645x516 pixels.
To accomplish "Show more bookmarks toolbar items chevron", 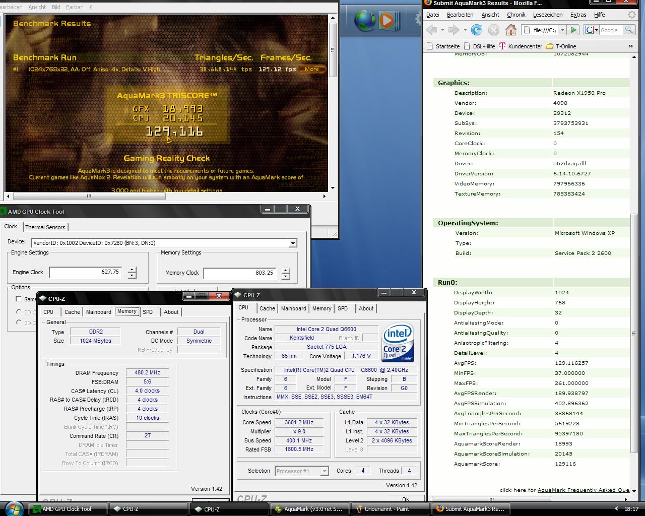I will (630, 46).
